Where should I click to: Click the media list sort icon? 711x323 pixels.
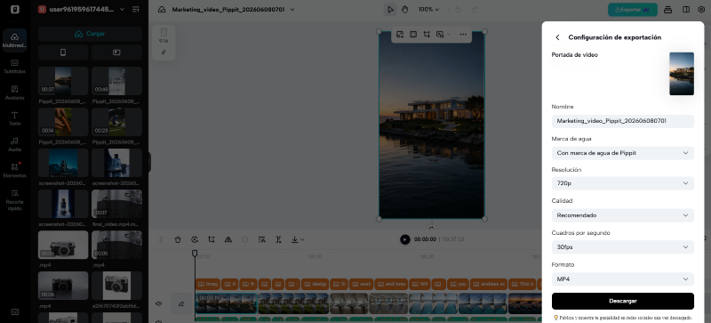click(x=136, y=9)
